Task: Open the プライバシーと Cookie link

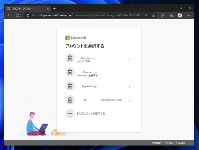Action: pos(175,143)
